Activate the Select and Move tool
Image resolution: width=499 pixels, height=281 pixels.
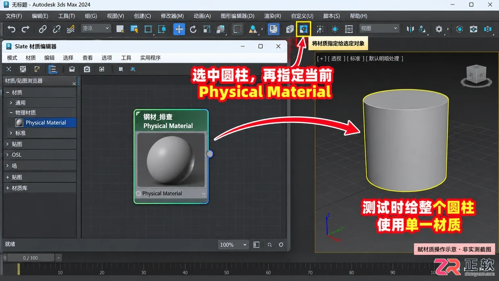click(179, 29)
